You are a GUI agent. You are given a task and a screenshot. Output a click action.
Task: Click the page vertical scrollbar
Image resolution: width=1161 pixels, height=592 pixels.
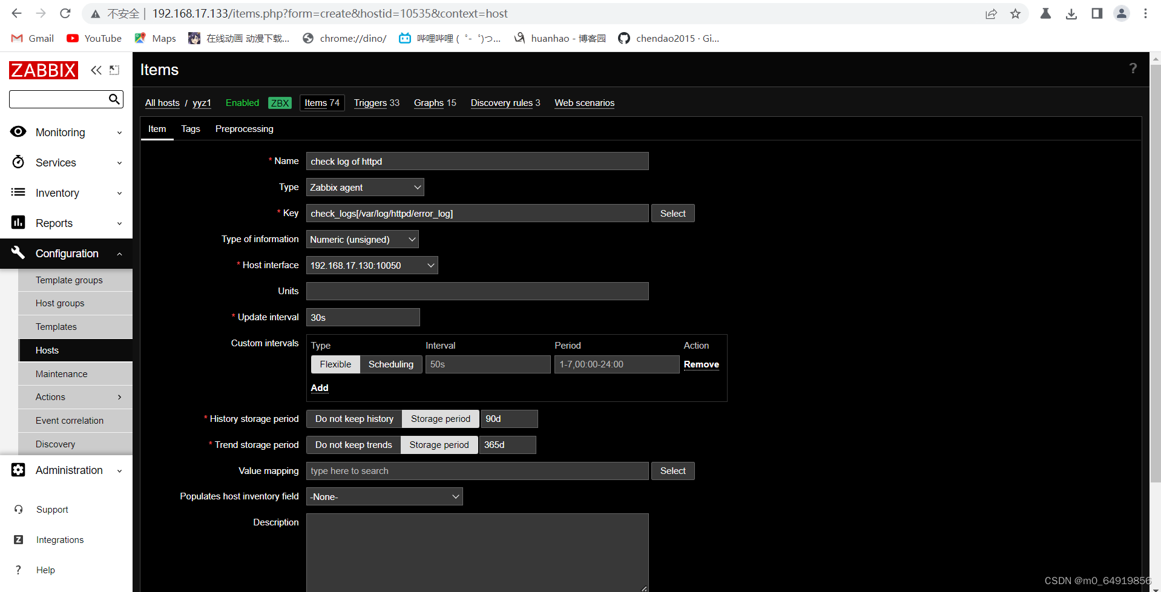1155,272
